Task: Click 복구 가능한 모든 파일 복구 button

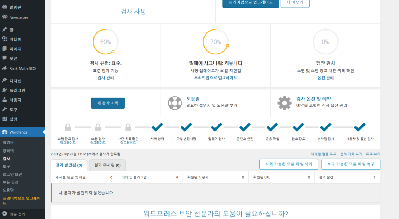Action: 351,164
